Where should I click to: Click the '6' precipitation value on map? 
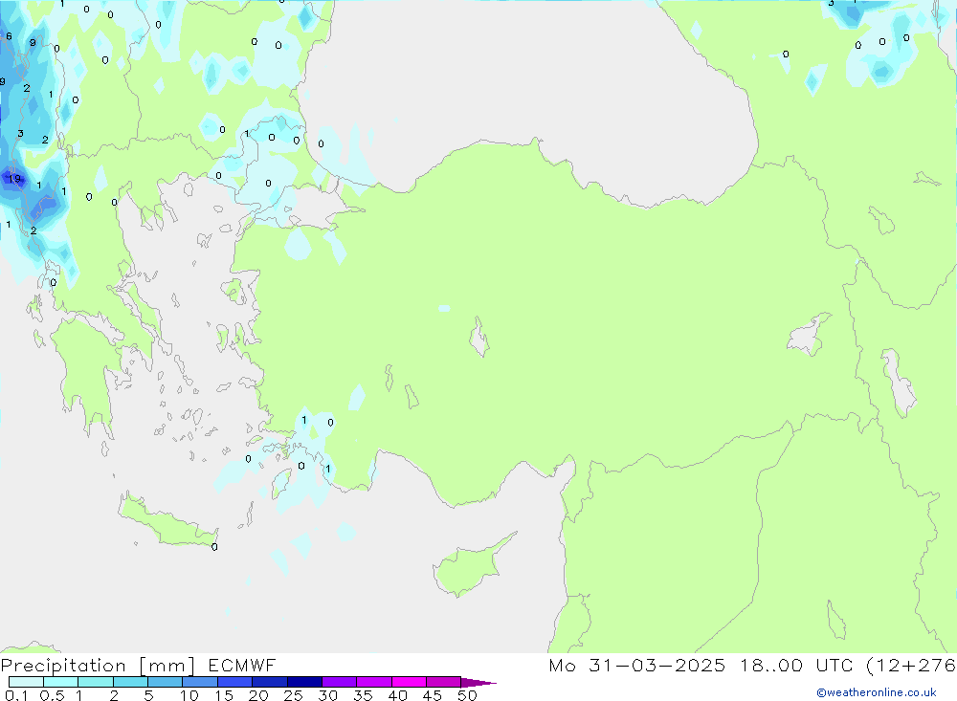[x=9, y=36]
